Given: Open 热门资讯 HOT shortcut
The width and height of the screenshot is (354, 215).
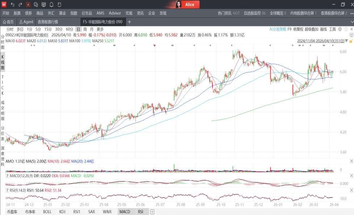Looking at the screenshot, I should click(x=228, y=13).
